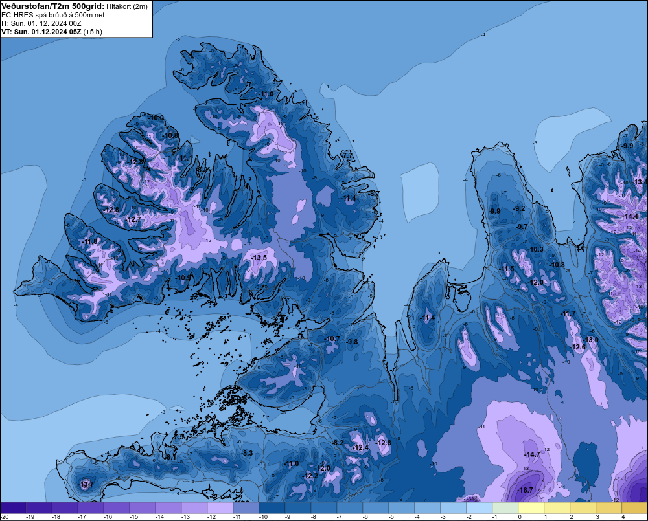648x521 pixels.
Task: Click the -11.5 temperature label
Action: pos(507,269)
